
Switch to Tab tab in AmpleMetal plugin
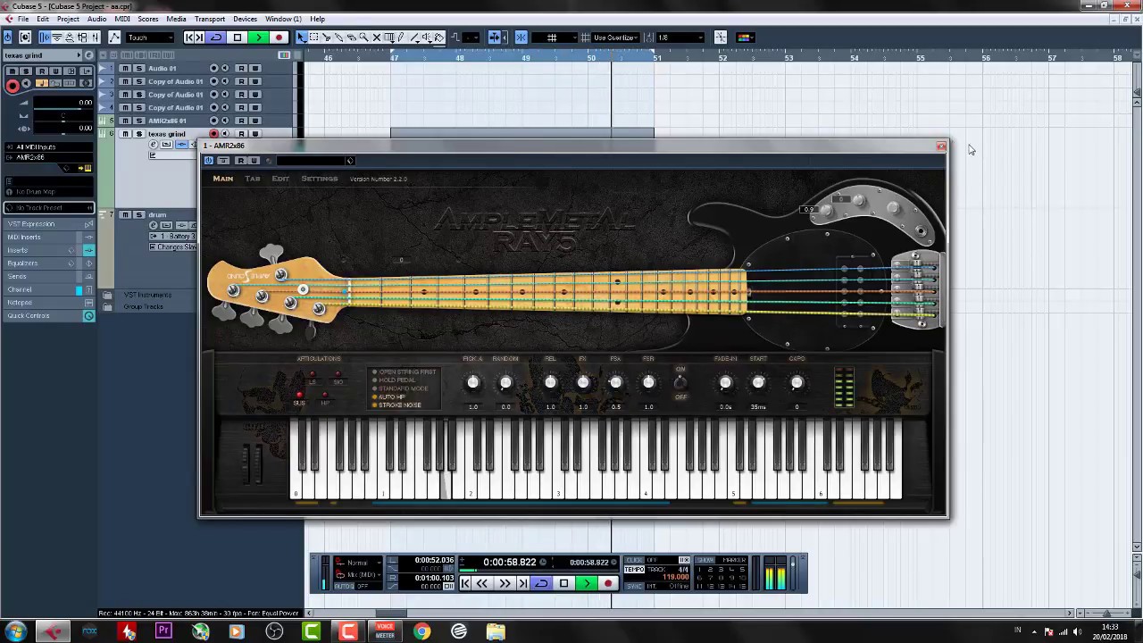pyautogui.click(x=253, y=179)
